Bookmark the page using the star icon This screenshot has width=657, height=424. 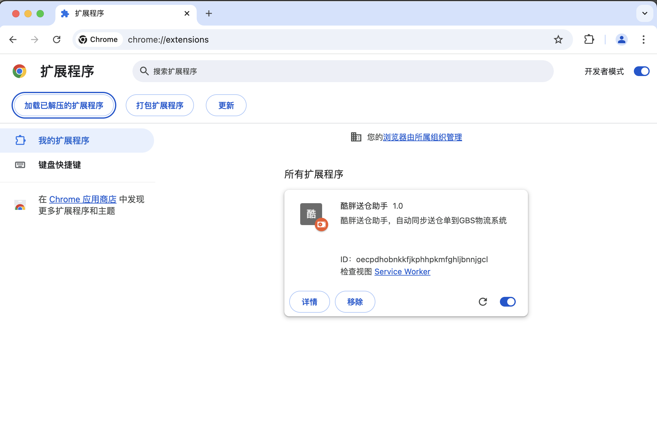(x=558, y=39)
